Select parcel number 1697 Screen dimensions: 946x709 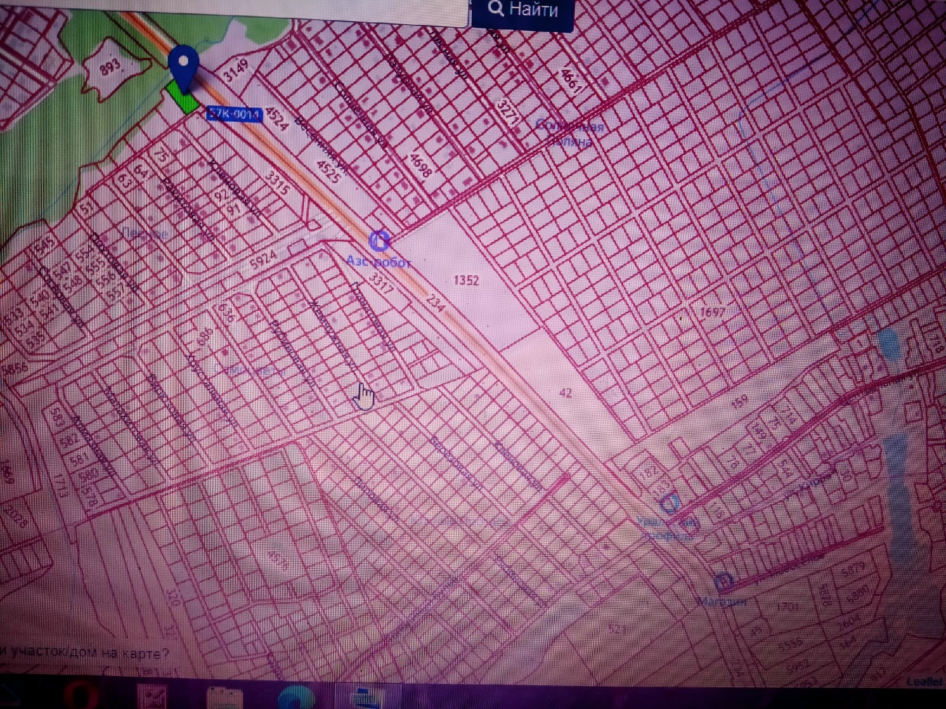[x=711, y=311]
